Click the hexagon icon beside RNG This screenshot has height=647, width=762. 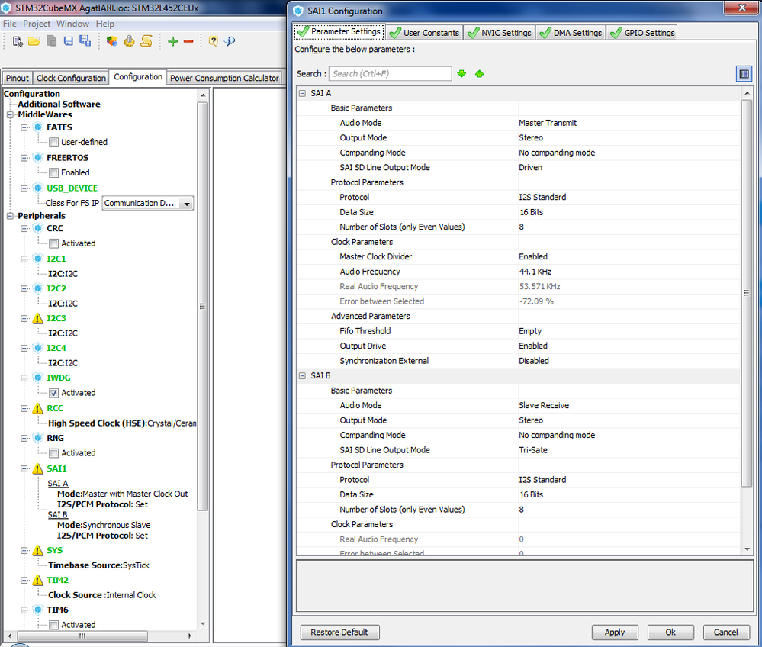click(38, 438)
